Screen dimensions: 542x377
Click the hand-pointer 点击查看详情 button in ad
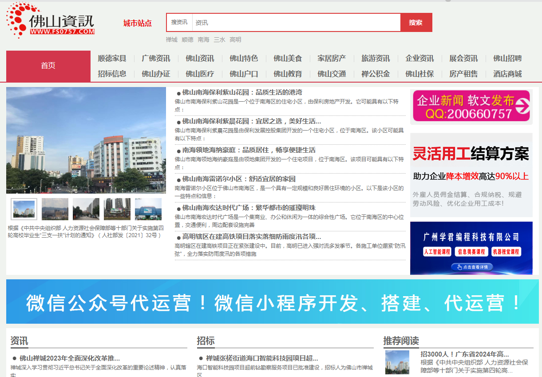click(471, 267)
